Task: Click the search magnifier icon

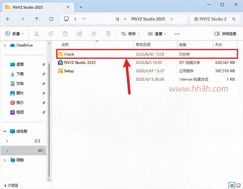Action: click(234, 19)
